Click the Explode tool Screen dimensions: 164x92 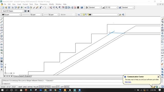162,64
